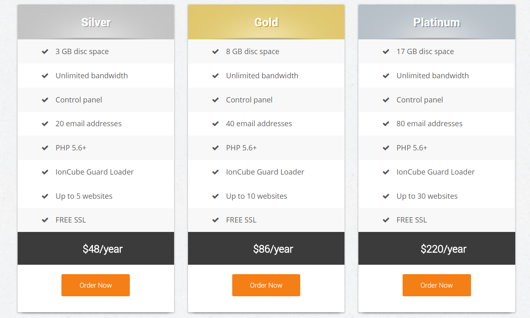Image resolution: width=530 pixels, height=318 pixels.
Task: Click checkmark next to 80 email addresses
Action: (386, 124)
